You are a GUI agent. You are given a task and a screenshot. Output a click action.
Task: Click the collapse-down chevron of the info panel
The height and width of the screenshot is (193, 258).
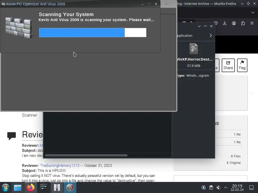pyautogui.click(x=199, y=26)
